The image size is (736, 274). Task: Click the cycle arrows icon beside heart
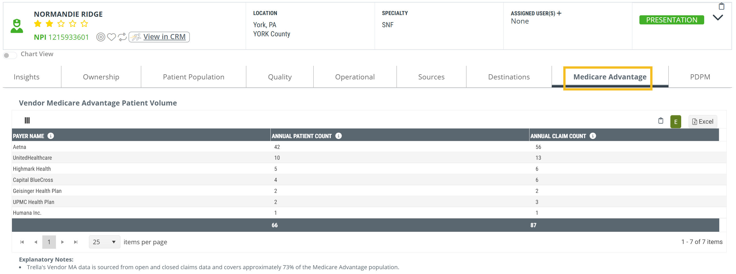(122, 37)
